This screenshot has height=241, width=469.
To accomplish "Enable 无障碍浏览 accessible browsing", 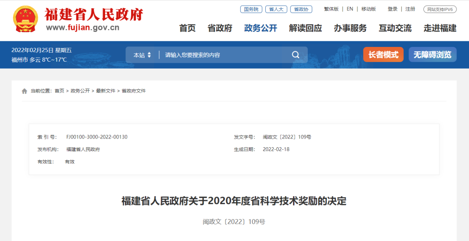I will [432, 55].
